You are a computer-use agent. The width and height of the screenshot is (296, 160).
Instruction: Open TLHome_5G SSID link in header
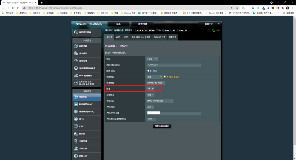click(x=182, y=30)
